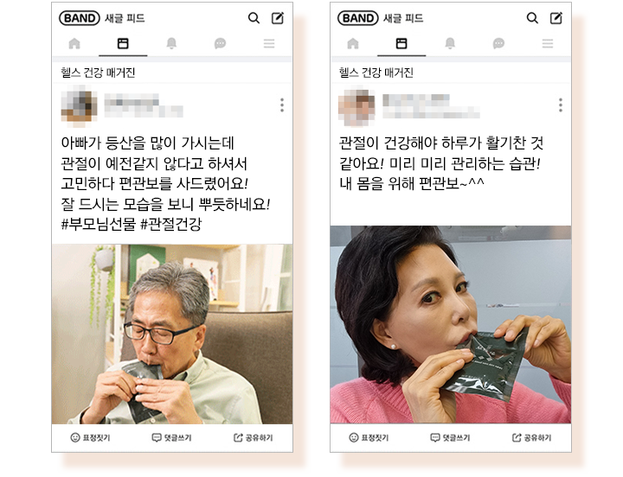Open three-dot options of the joint health post
The image size is (623, 477).
coord(560,105)
